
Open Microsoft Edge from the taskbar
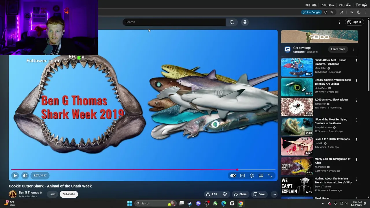click(224, 203)
